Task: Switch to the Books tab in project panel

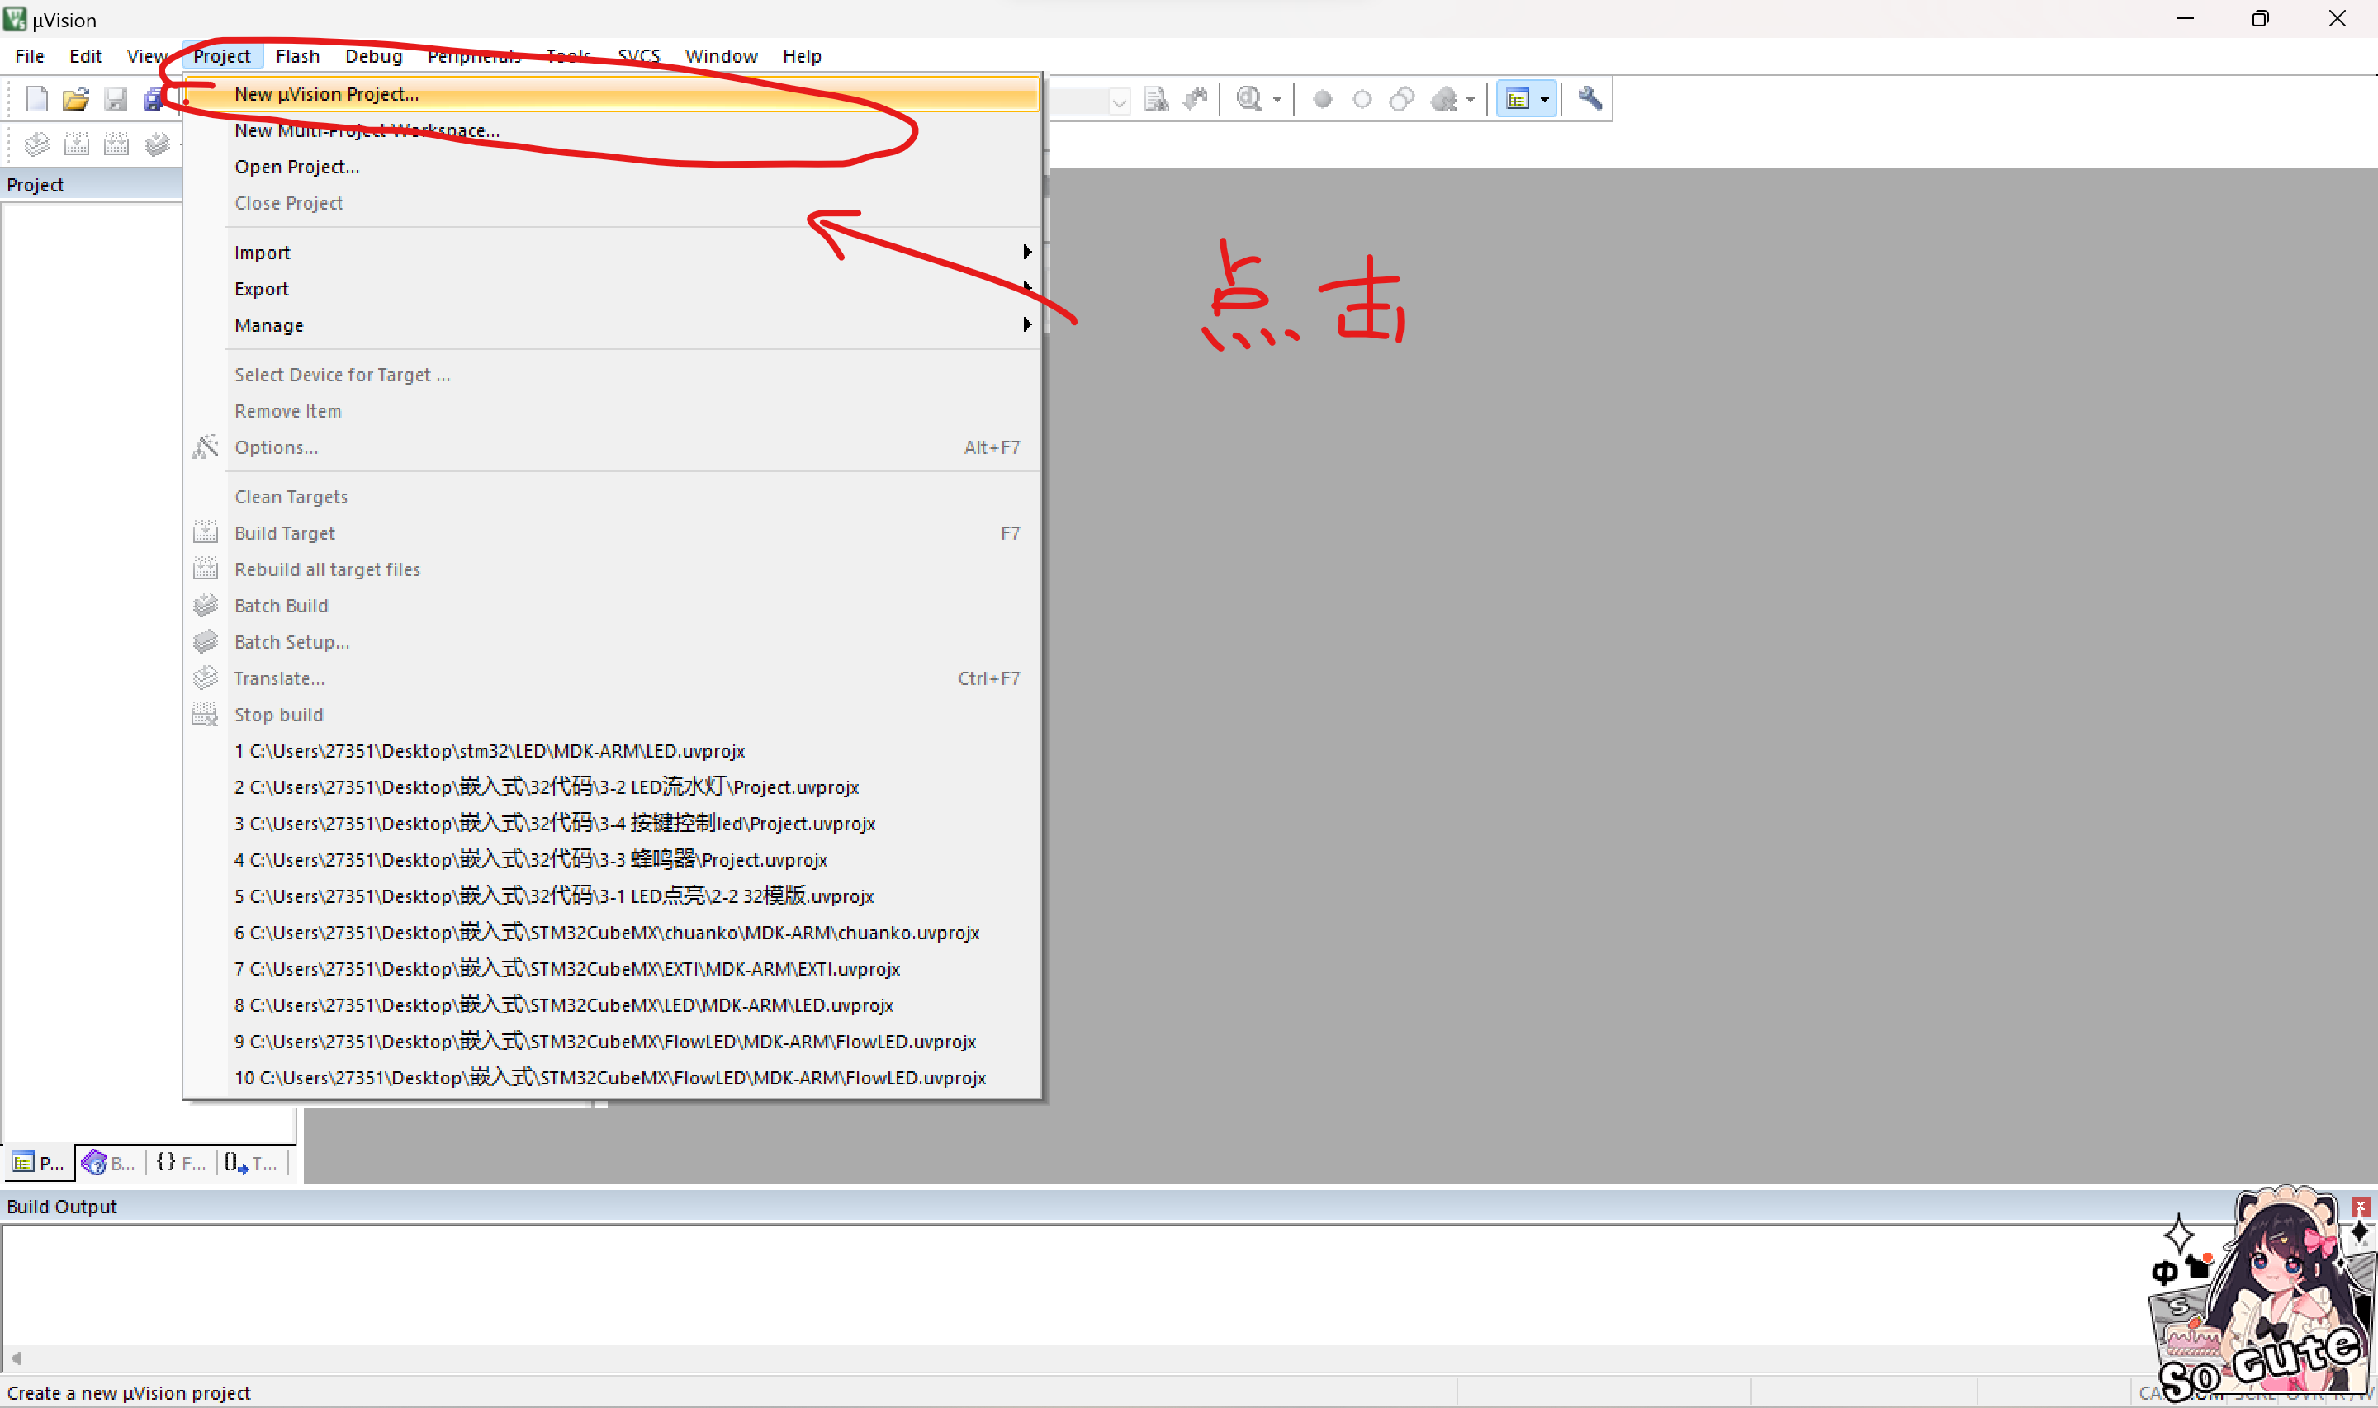Action: pos(109,1162)
